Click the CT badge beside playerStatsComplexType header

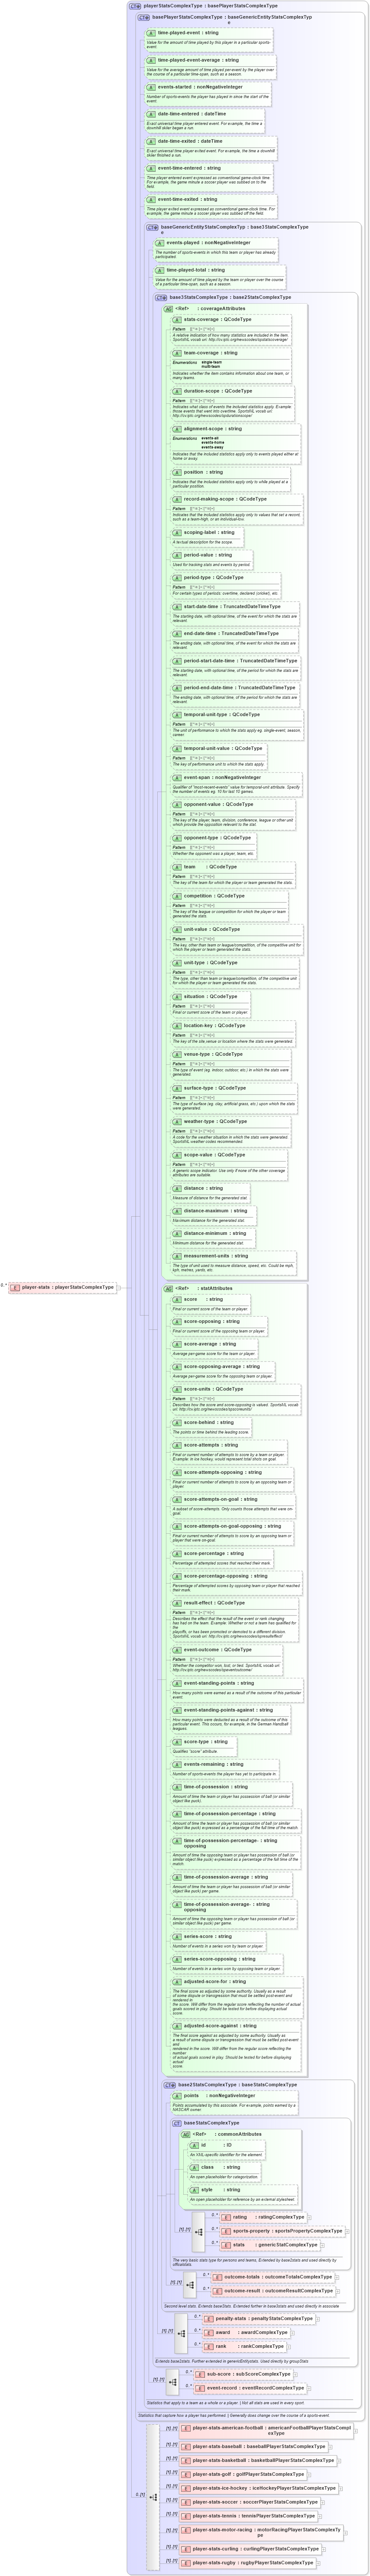(136, 6)
